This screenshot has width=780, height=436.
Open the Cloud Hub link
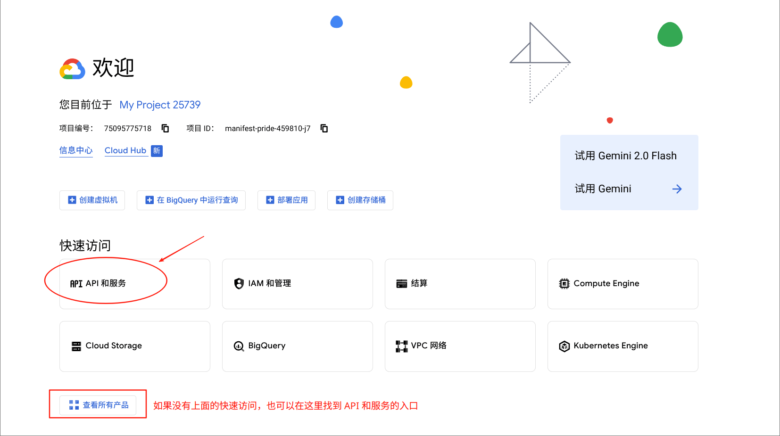(125, 150)
